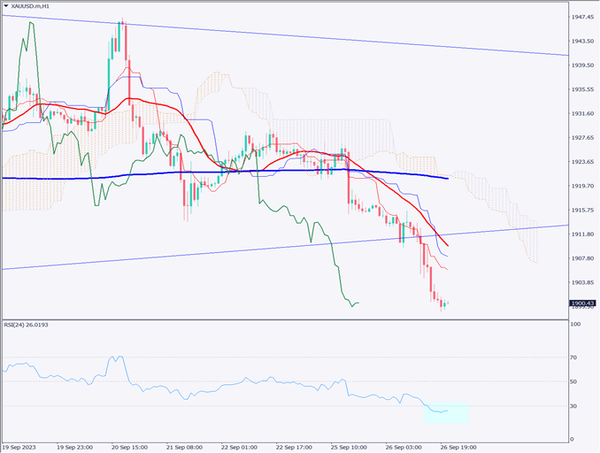Click the triangle icon beside XAUUSD.m,H1
The height and width of the screenshot is (453, 600).
point(7,7)
